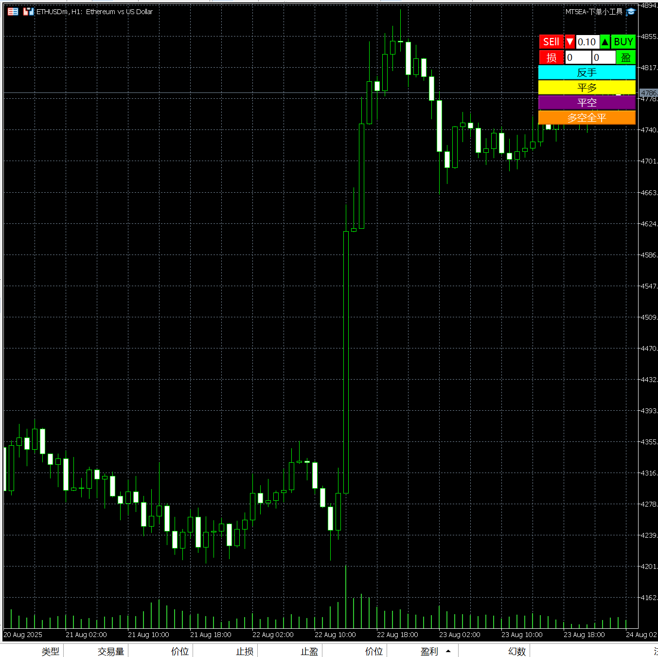Click the 交易量 volume column header
The height and width of the screenshot is (657, 658).
[111, 651]
